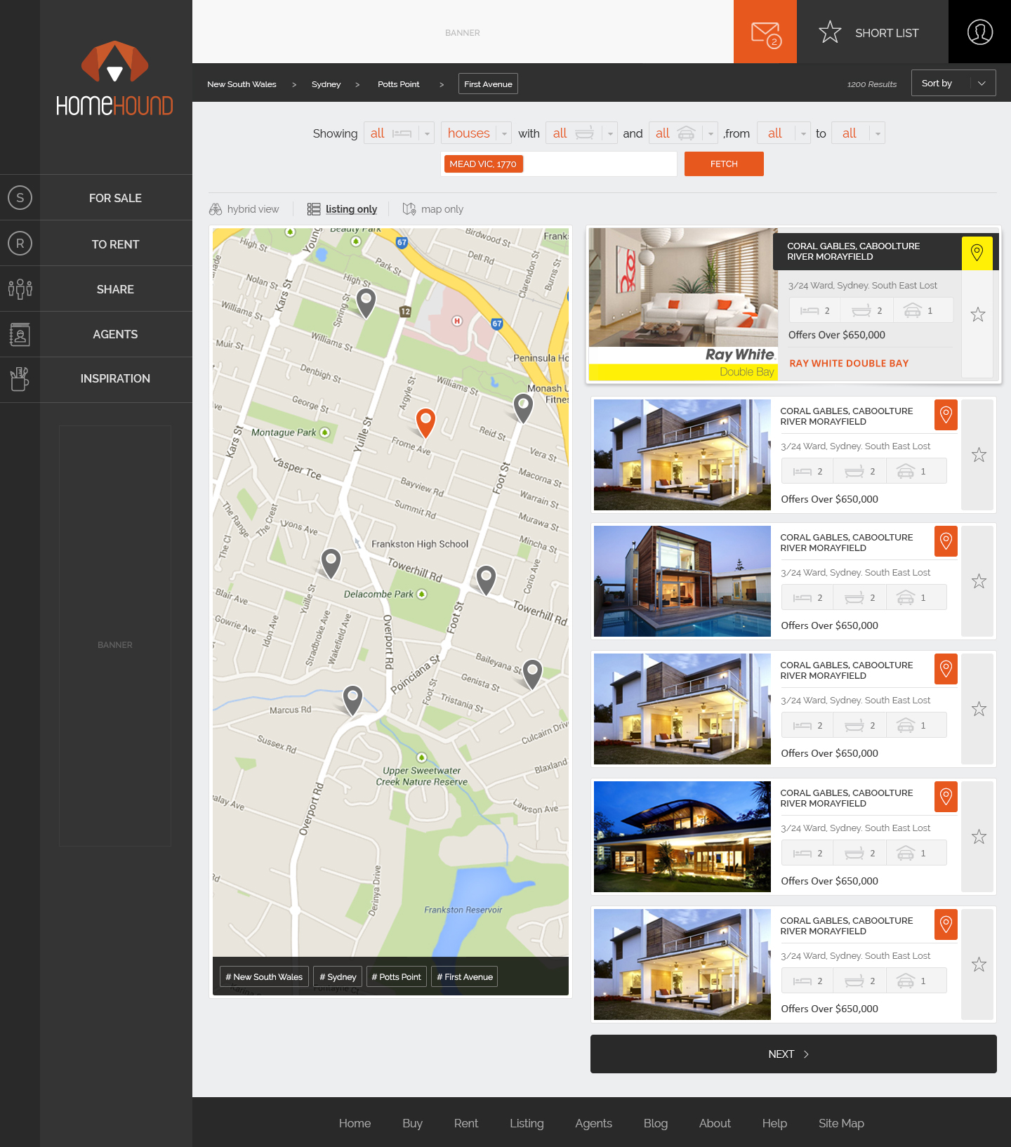This screenshot has height=1147, width=1011.
Task: Click the HomeHound logo
Action: tap(115, 79)
